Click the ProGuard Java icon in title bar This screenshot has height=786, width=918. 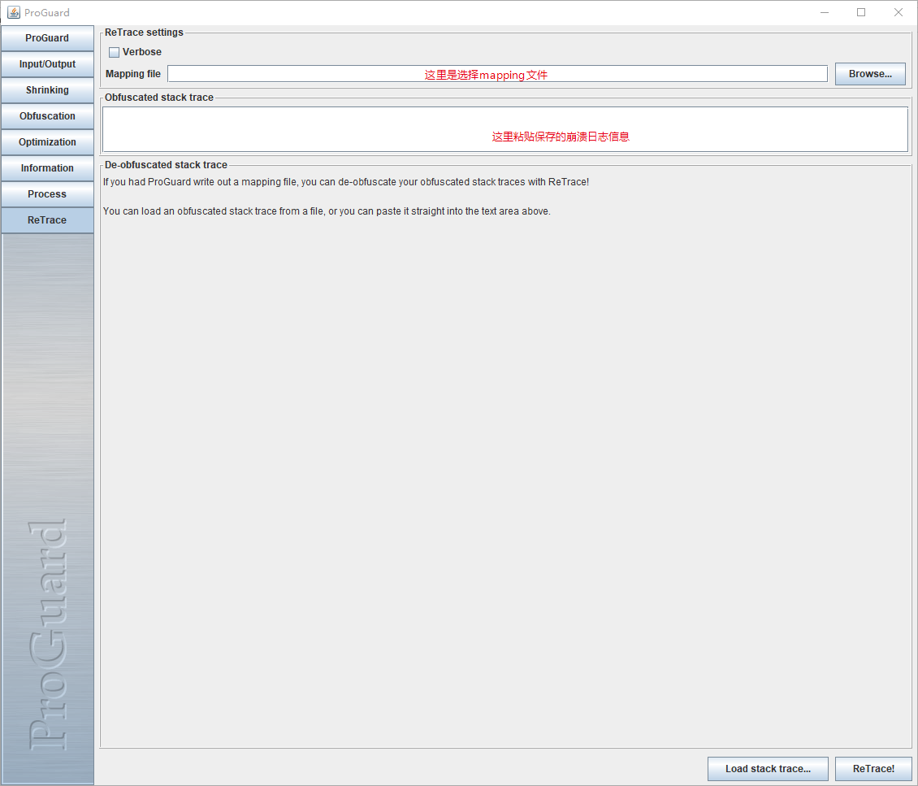click(x=14, y=12)
